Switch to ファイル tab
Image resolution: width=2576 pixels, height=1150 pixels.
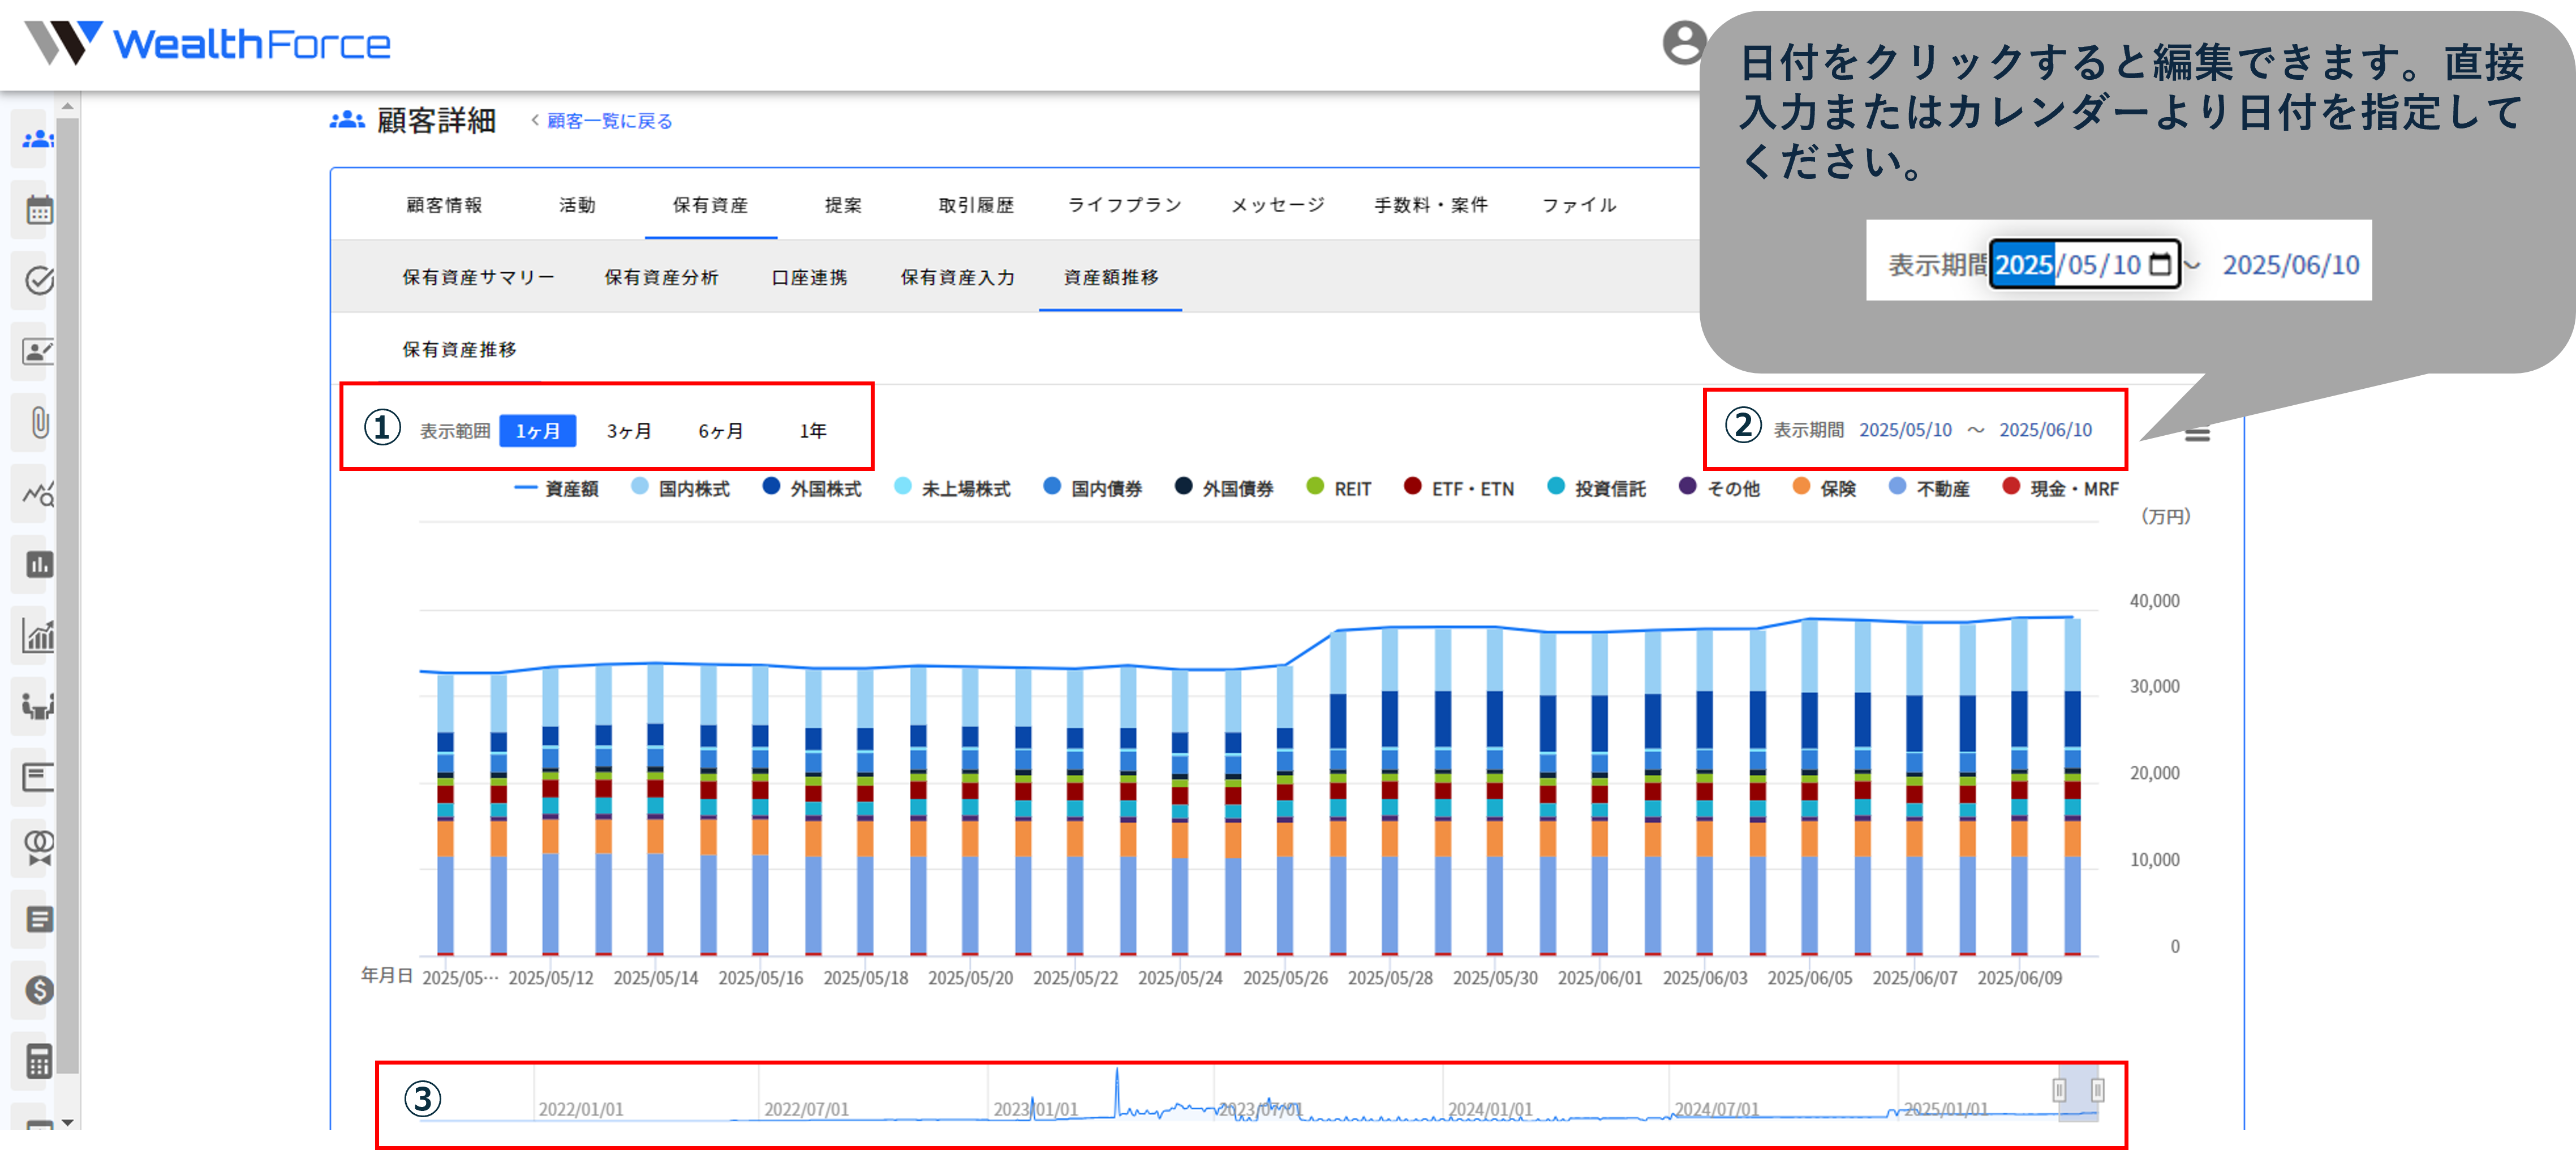1579,205
